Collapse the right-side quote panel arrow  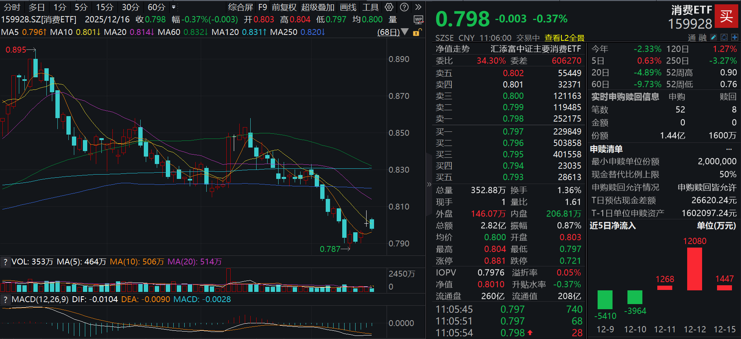click(429, 184)
